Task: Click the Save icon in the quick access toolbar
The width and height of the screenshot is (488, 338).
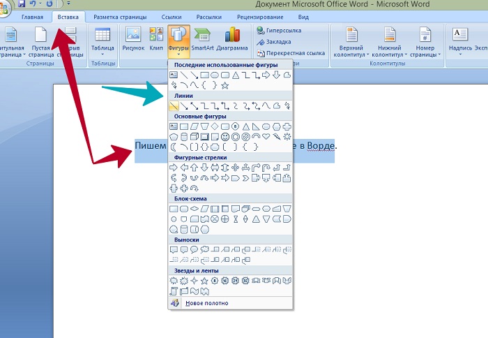Action: 22,3
